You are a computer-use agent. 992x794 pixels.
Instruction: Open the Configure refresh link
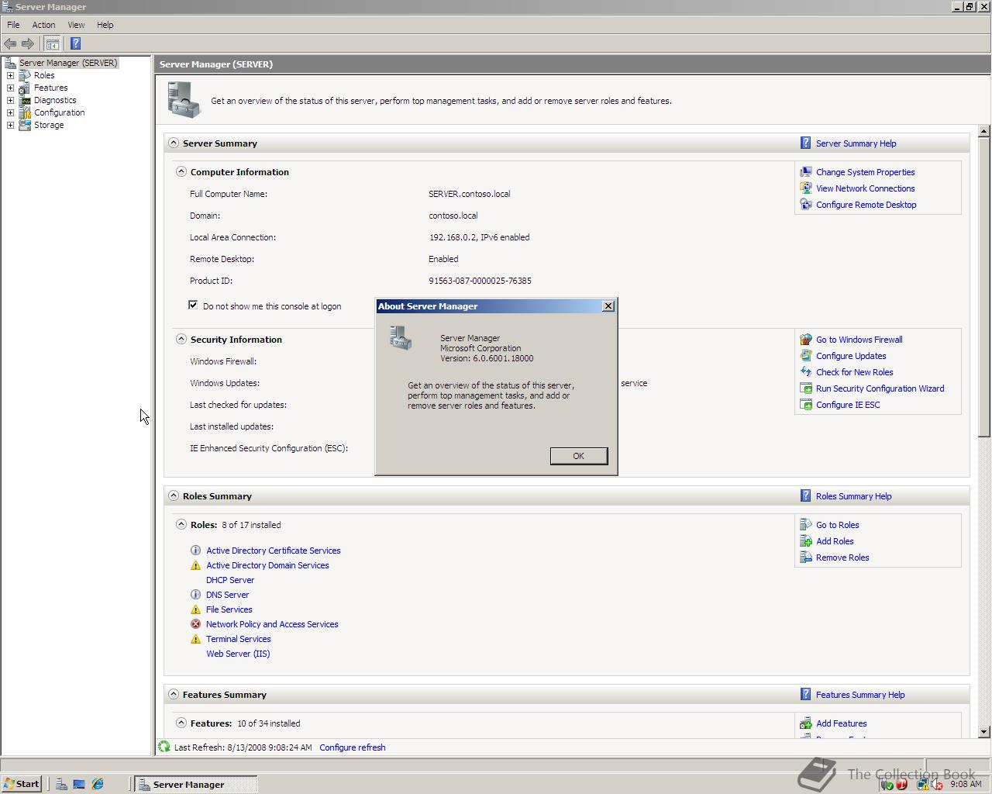(x=353, y=747)
